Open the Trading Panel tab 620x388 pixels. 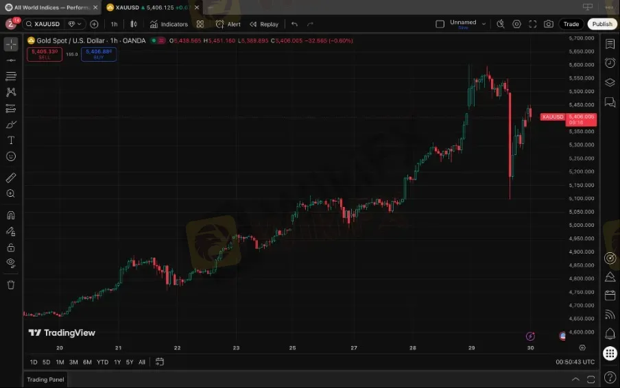(45, 379)
